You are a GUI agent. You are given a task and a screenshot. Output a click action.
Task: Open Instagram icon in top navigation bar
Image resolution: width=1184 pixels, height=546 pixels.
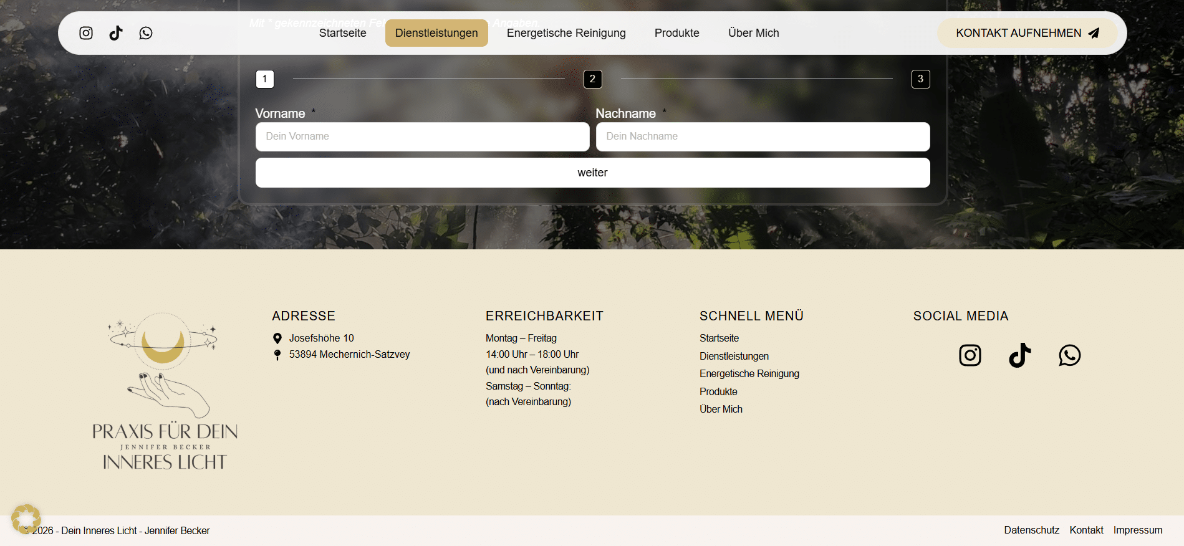tap(86, 33)
